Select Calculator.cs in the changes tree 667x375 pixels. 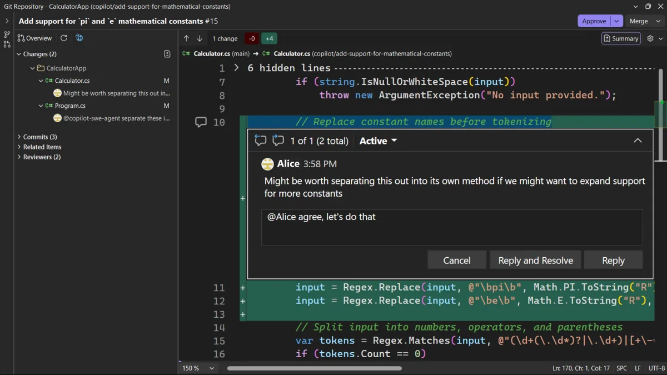[x=72, y=81]
